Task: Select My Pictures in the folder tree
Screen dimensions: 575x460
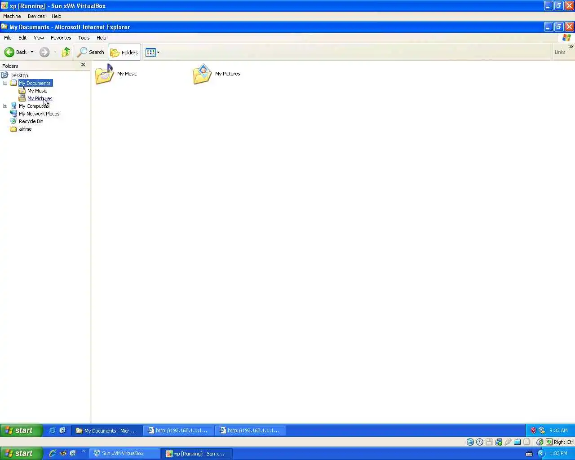Action: tap(40, 98)
